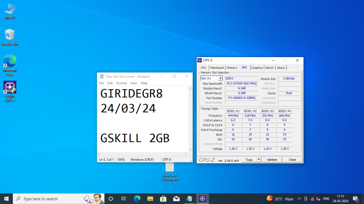Open the notification center icon
Image resolution: width=364 pixels, height=204 pixels.
pyautogui.click(x=356, y=199)
